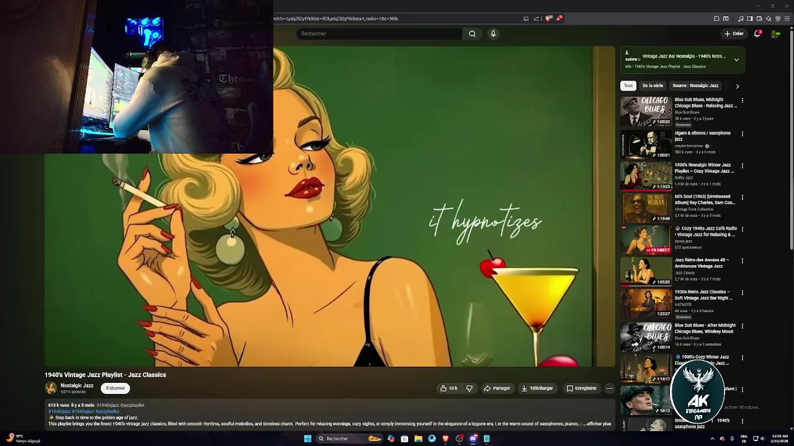
Task: Open 1930s Retro Jazz Classics video title
Action: point(703,295)
